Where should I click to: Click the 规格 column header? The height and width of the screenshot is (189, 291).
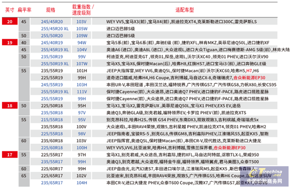(50, 10)
